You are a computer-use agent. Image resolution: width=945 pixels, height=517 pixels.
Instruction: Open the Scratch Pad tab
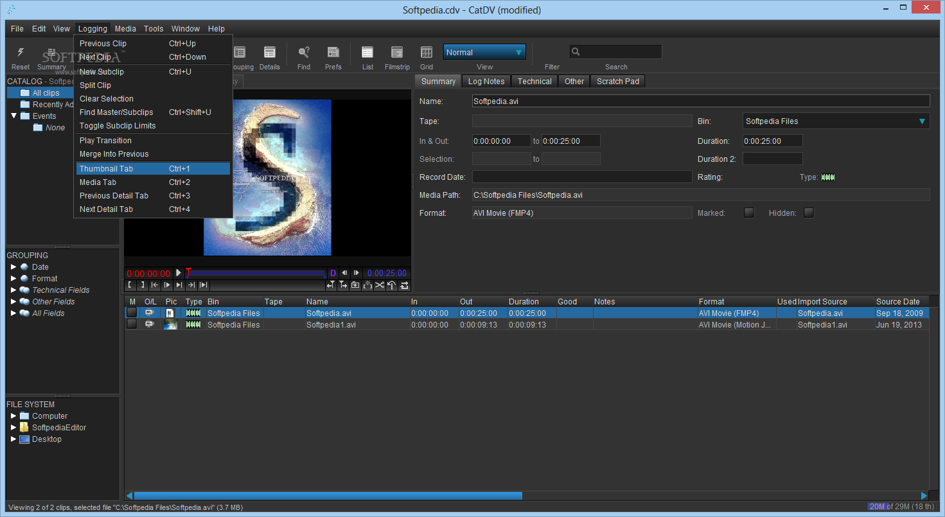pos(618,81)
